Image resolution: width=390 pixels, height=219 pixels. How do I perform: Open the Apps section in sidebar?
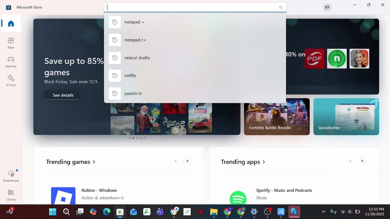11,43
